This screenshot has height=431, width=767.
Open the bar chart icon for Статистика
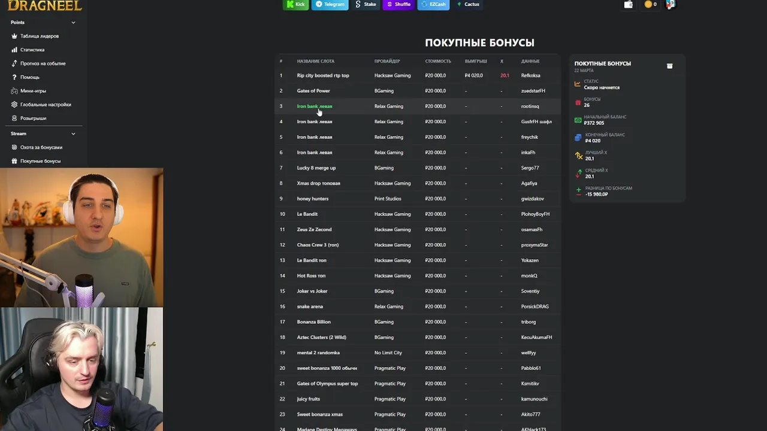[14, 50]
